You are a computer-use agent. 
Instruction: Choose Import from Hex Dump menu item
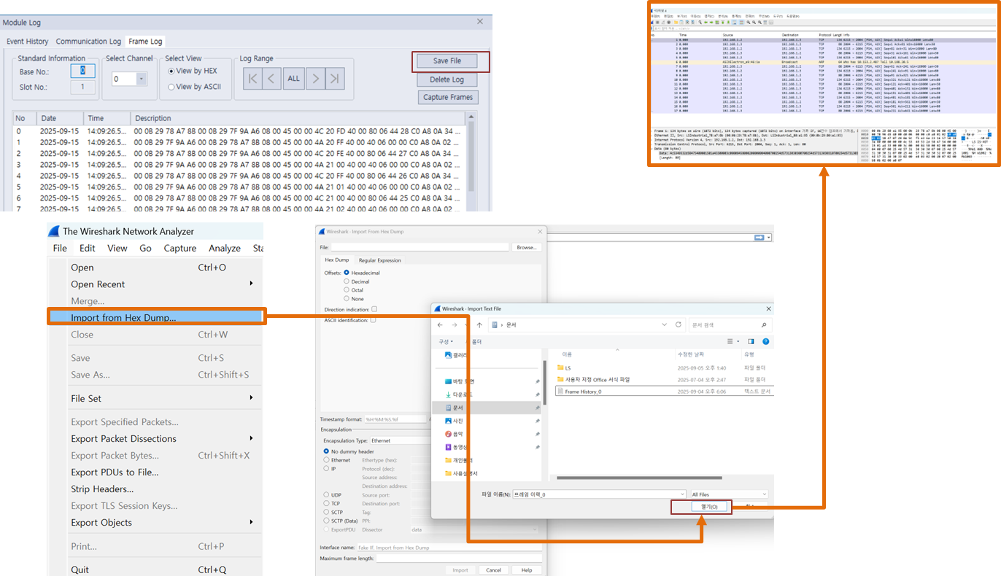(x=156, y=317)
